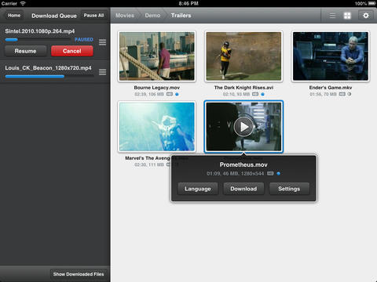
Task: Click PAUSED status label
Action: pos(84,39)
